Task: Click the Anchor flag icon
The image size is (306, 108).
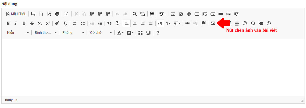Action: pos(203,23)
